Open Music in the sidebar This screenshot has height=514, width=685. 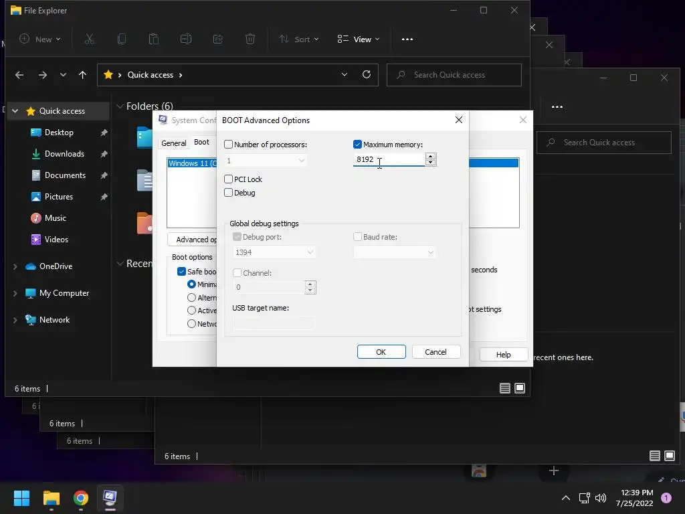point(55,218)
